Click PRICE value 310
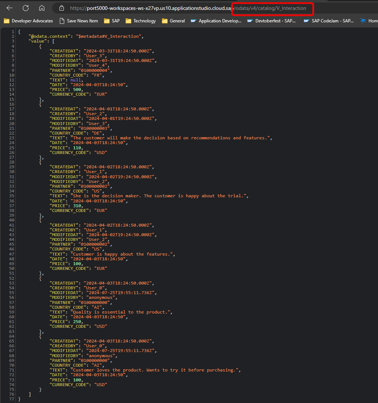Image resolution: width=378 pixels, height=403 pixels. coord(77,206)
